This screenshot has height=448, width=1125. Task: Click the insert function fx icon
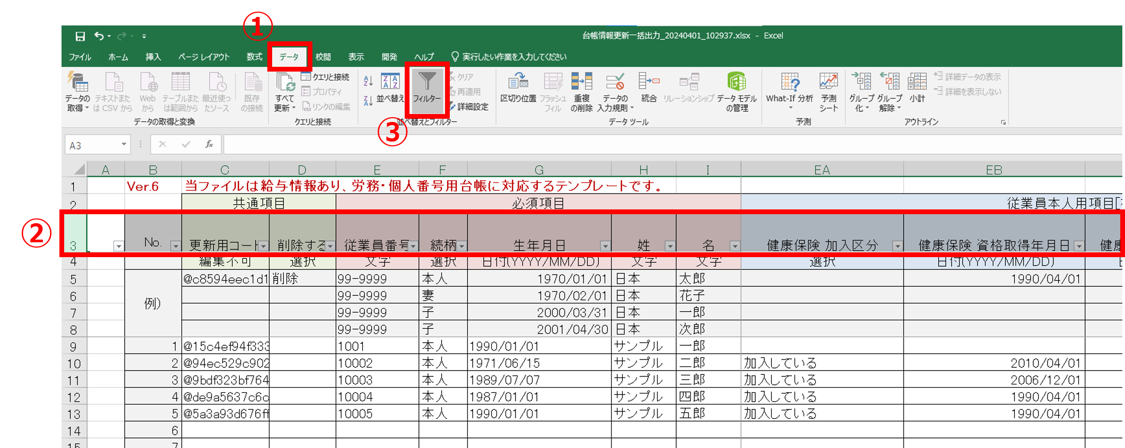coord(210,144)
